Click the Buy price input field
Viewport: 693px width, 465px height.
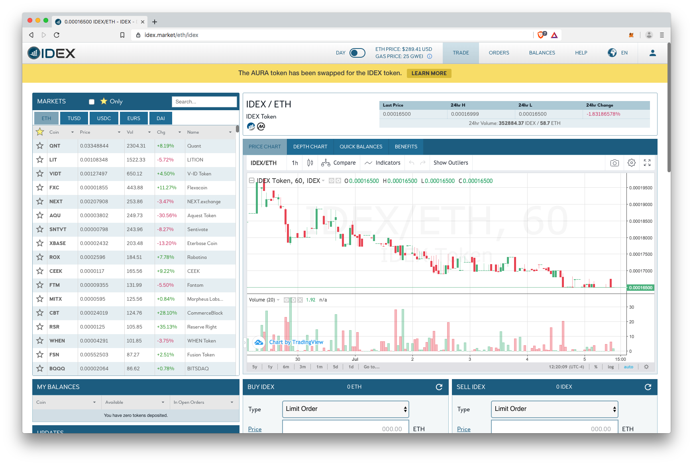click(346, 427)
